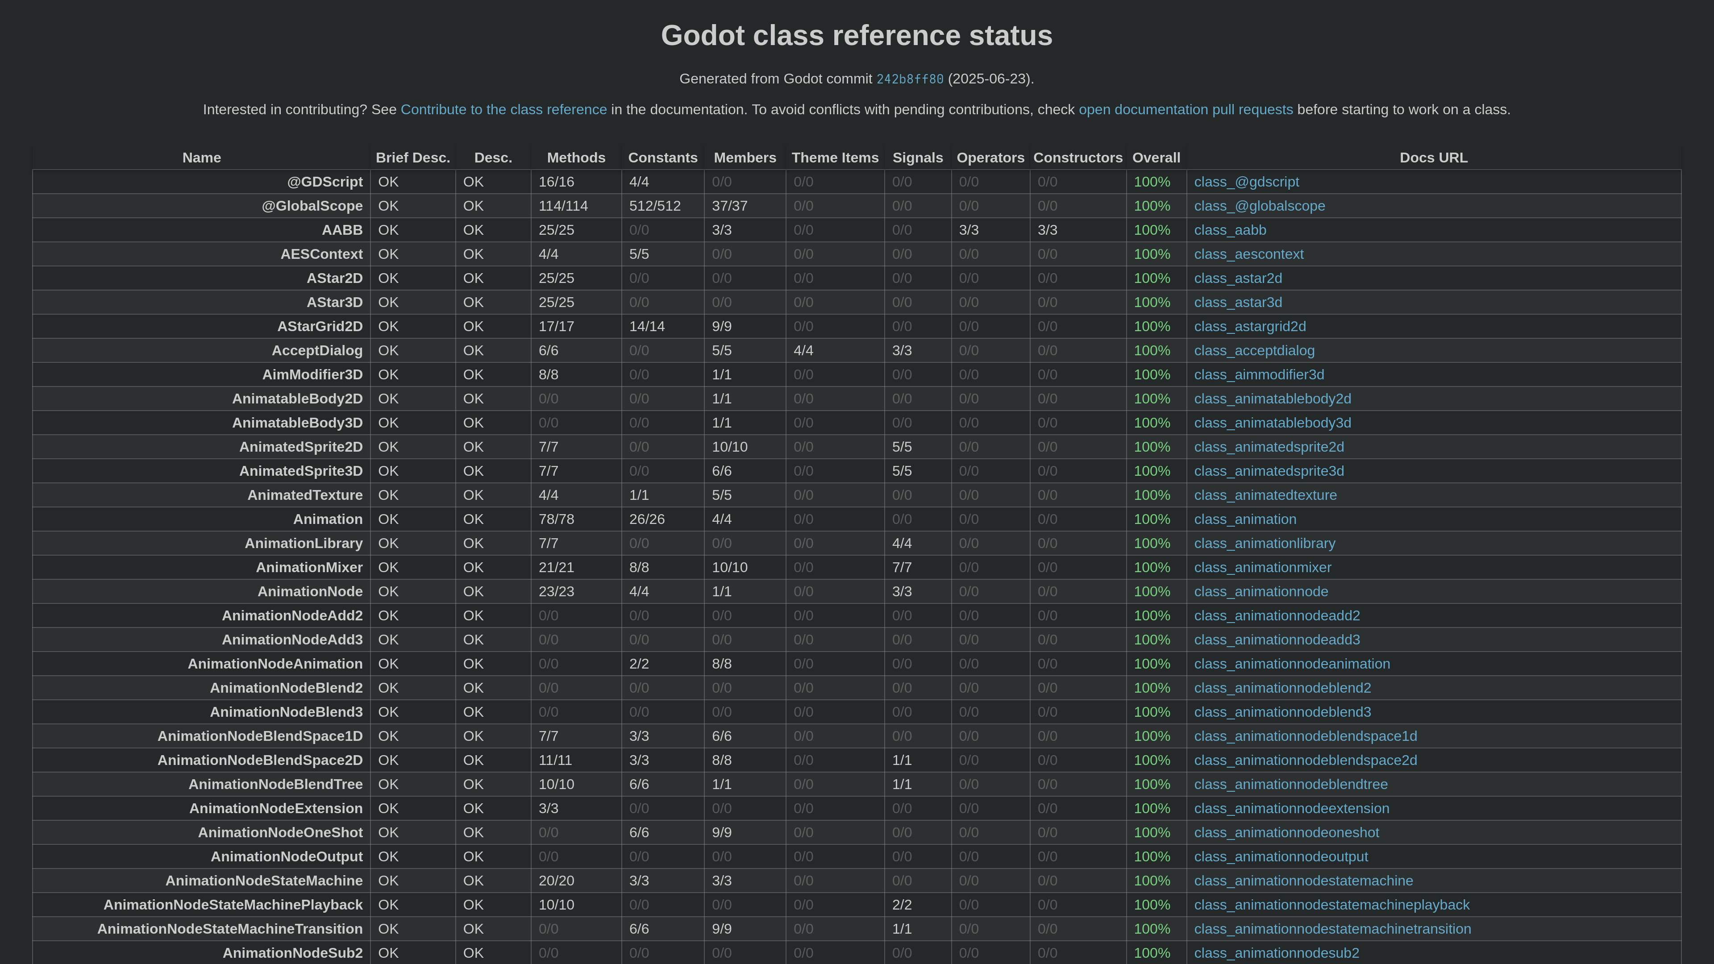
Task: Visit the class_animationnodeblendtree link
Action: [x=1290, y=785]
